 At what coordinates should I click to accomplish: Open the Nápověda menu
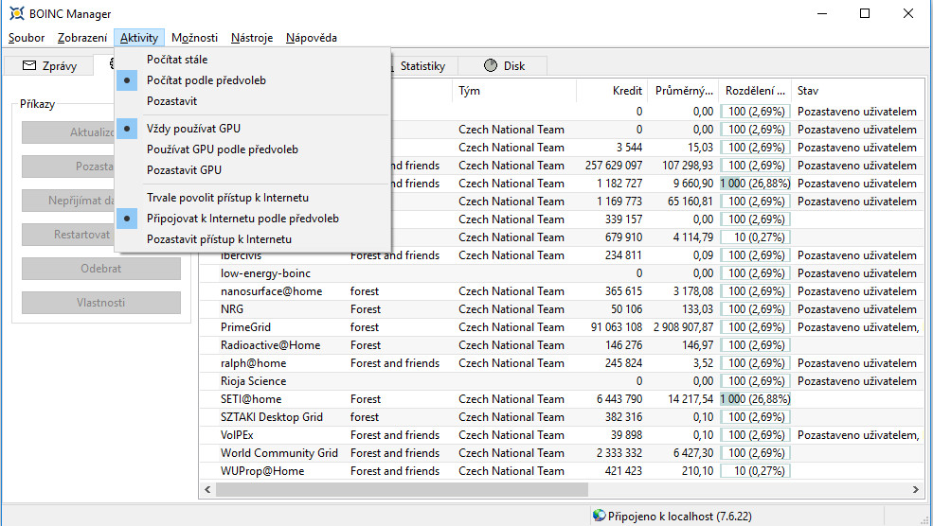coord(312,38)
